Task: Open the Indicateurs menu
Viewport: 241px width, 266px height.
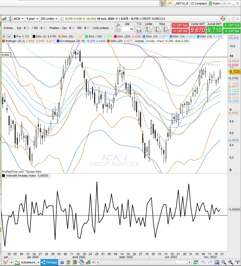Action: tap(25, 262)
